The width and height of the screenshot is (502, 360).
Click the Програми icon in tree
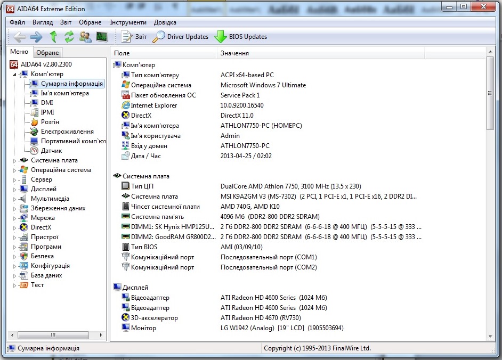pyautogui.click(x=24, y=247)
